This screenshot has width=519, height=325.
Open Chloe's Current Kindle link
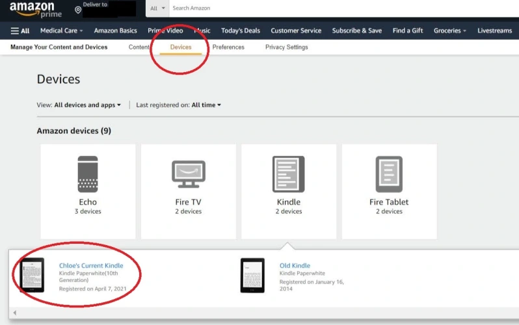click(91, 265)
